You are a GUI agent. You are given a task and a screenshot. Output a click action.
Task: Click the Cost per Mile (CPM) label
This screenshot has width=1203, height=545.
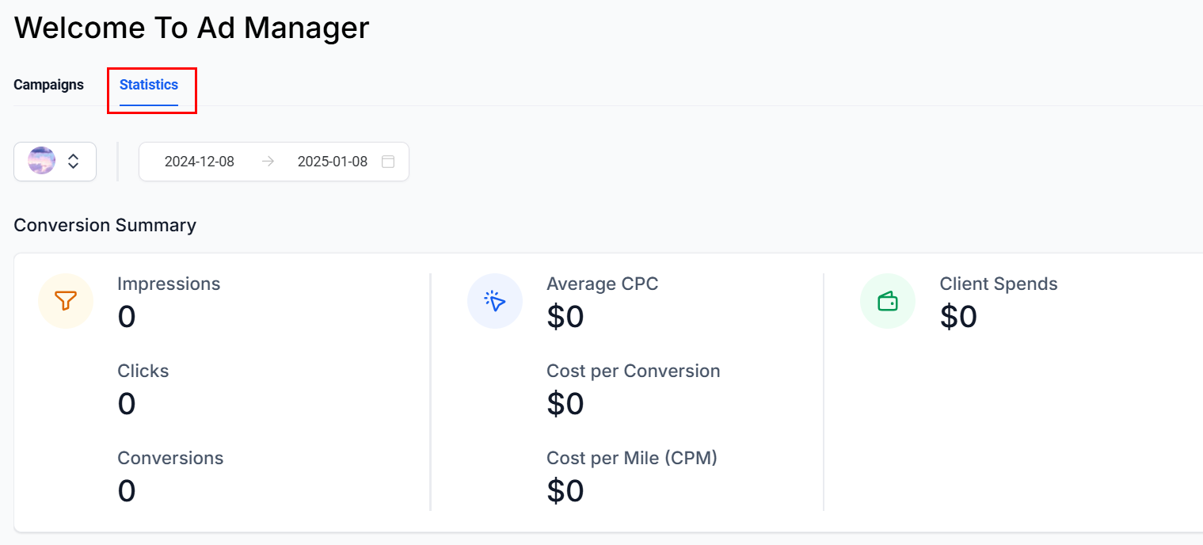click(631, 458)
